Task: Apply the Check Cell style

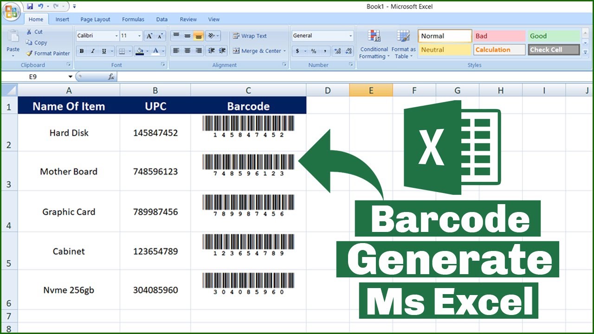Action: pos(554,50)
